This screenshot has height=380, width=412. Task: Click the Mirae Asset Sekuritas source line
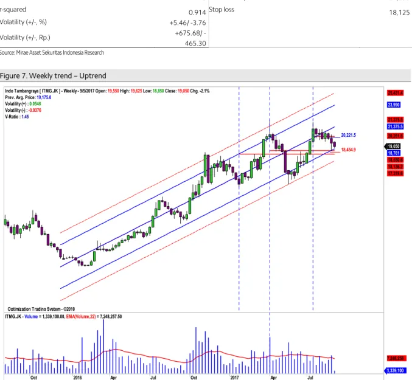coord(52,52)
